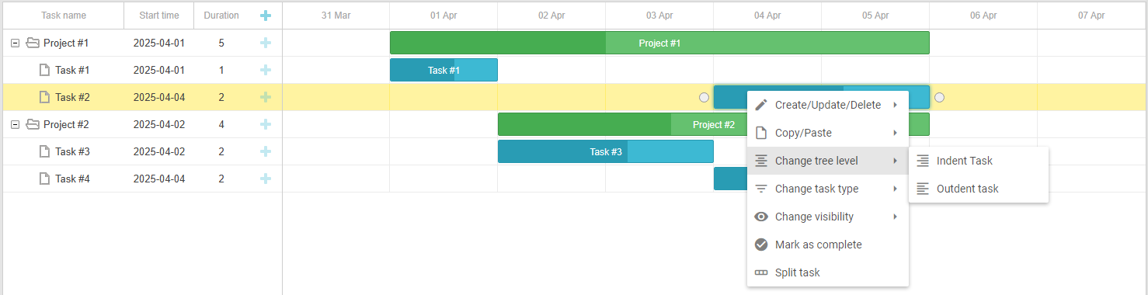Click the left link circle of Task #2 bar
The width and height of the screenshot is (1148, 295).
click(x=704, y=97)
